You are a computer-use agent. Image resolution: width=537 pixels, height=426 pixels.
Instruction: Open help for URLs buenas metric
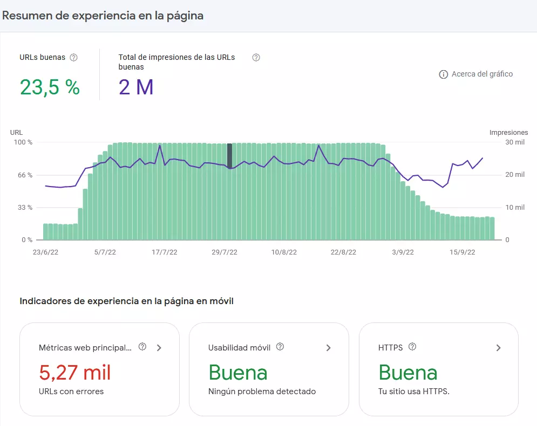pos(73,58)
